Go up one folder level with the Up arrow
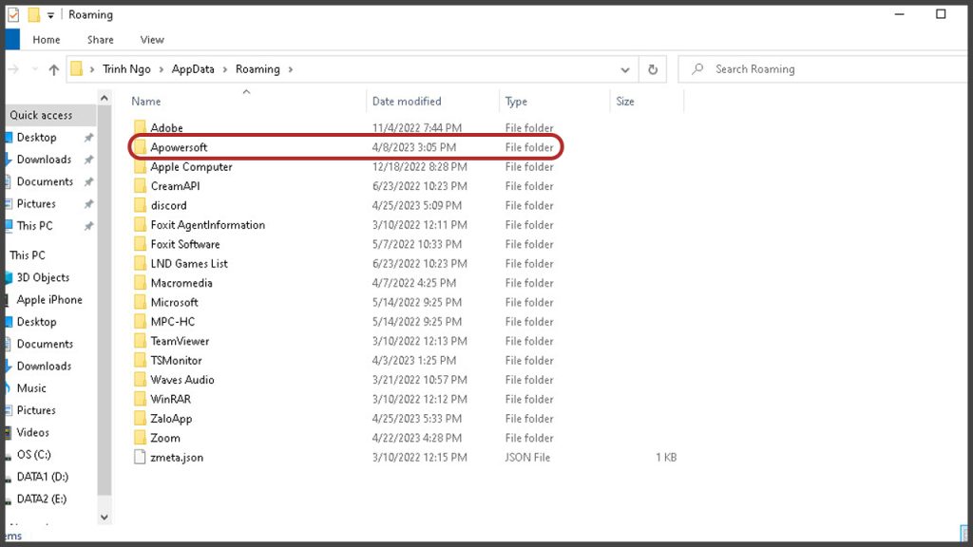 click(53, 69)
